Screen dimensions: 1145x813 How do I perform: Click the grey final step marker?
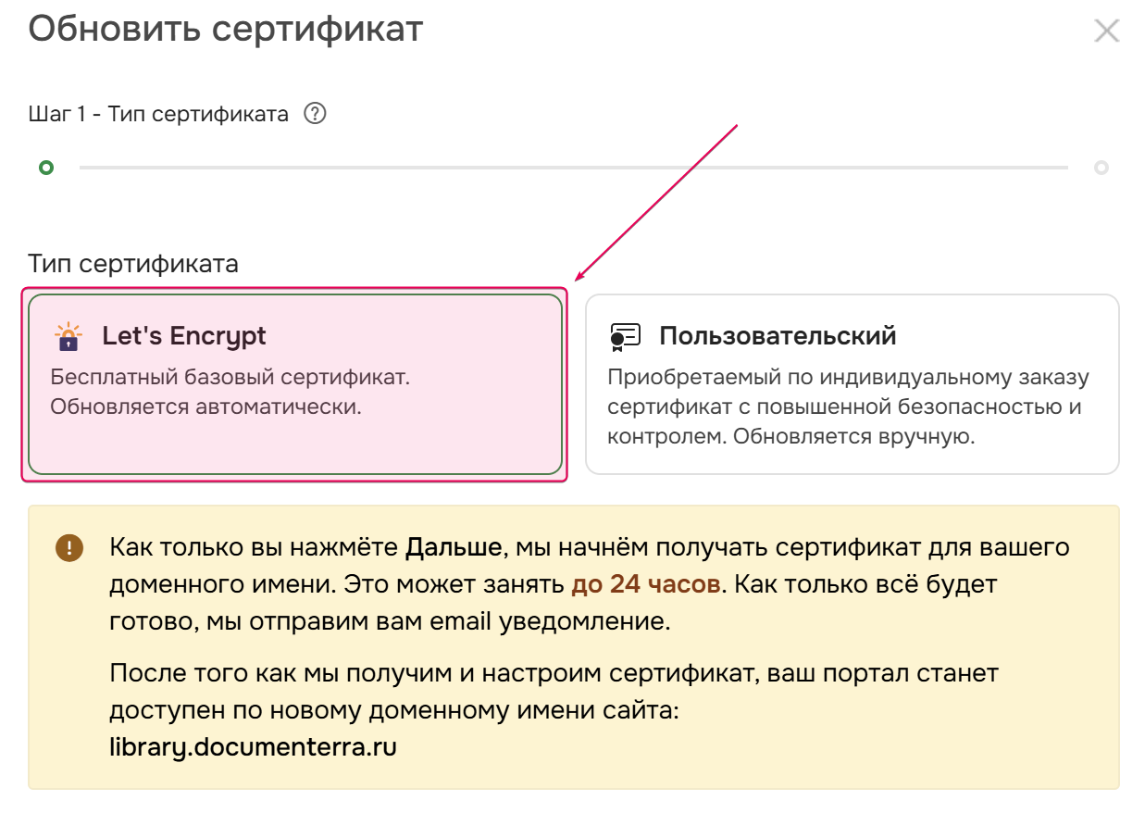[x=1101, y=168]
